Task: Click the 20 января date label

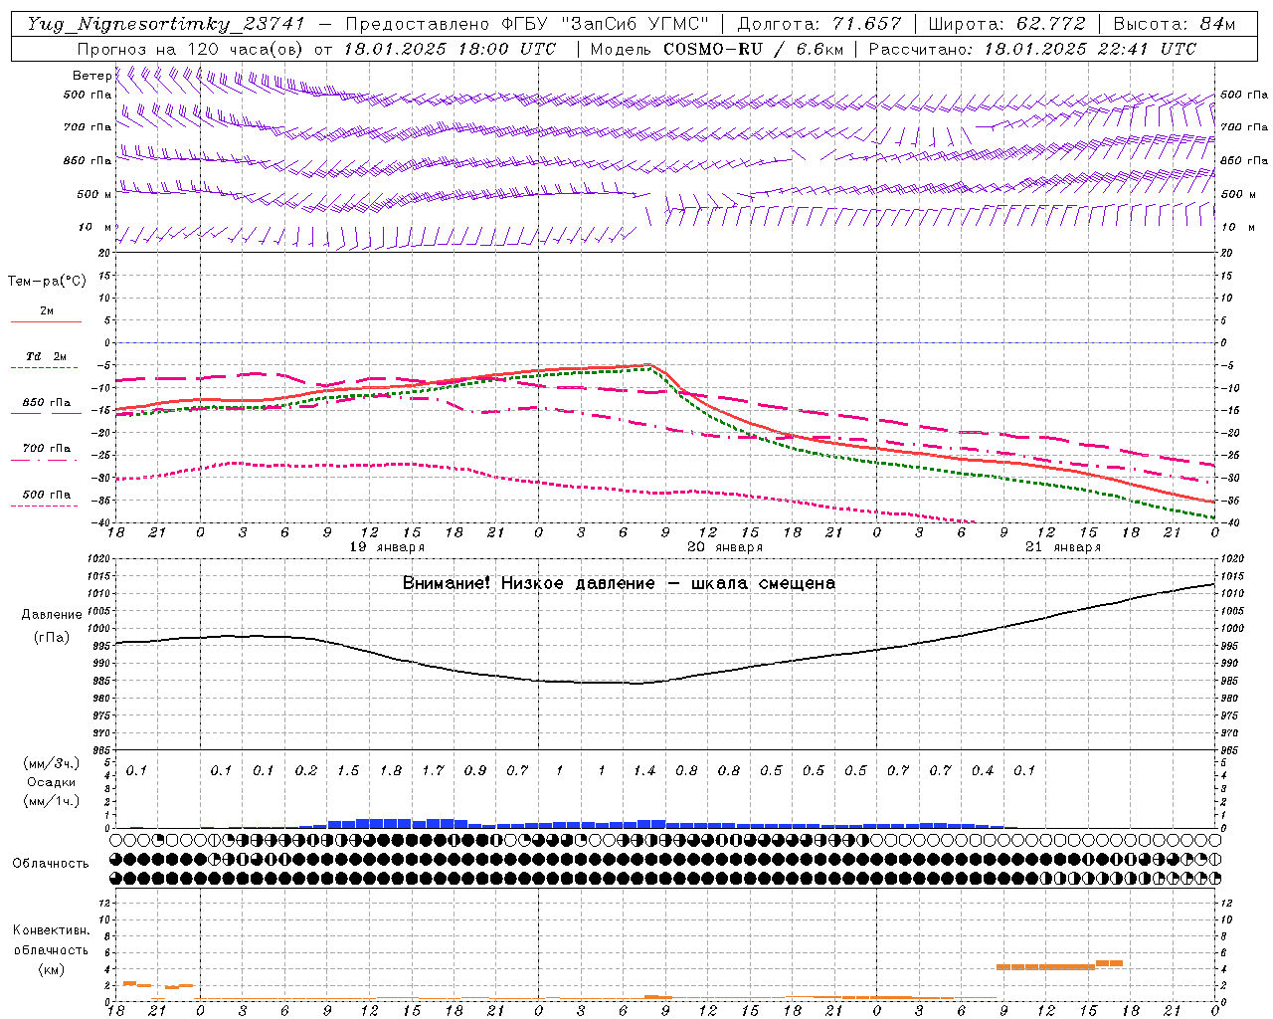Action: pyautogui.click(x=725, y=547)
